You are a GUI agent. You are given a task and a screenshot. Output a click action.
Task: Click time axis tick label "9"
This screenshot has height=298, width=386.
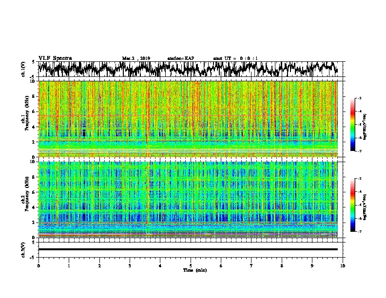point(312,265)
